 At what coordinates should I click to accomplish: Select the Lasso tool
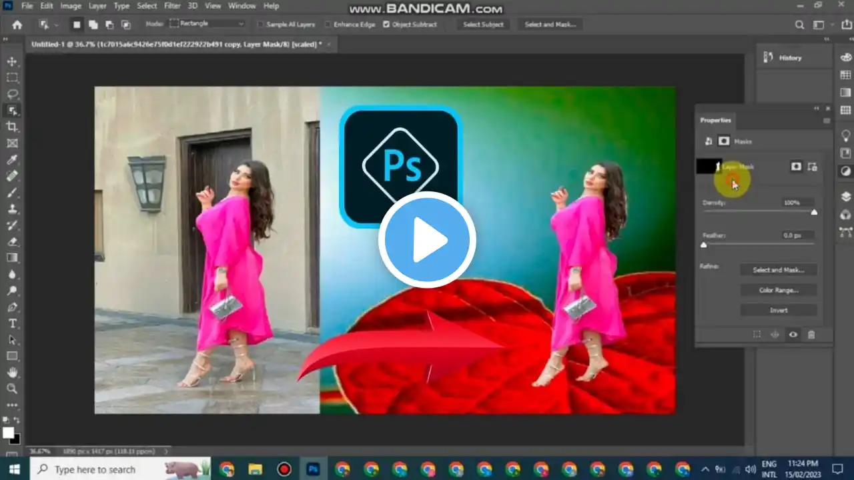pos(12,94)
